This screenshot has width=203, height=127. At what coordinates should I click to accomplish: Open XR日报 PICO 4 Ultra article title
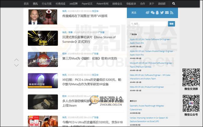(x=92, y=82)
